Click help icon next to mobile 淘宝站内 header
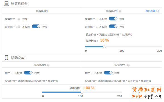The width and height of the screenshot is (164, 102). [48, 65]
